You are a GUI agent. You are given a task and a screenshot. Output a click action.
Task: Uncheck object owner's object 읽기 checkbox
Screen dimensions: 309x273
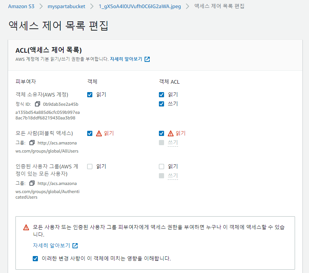90,95
